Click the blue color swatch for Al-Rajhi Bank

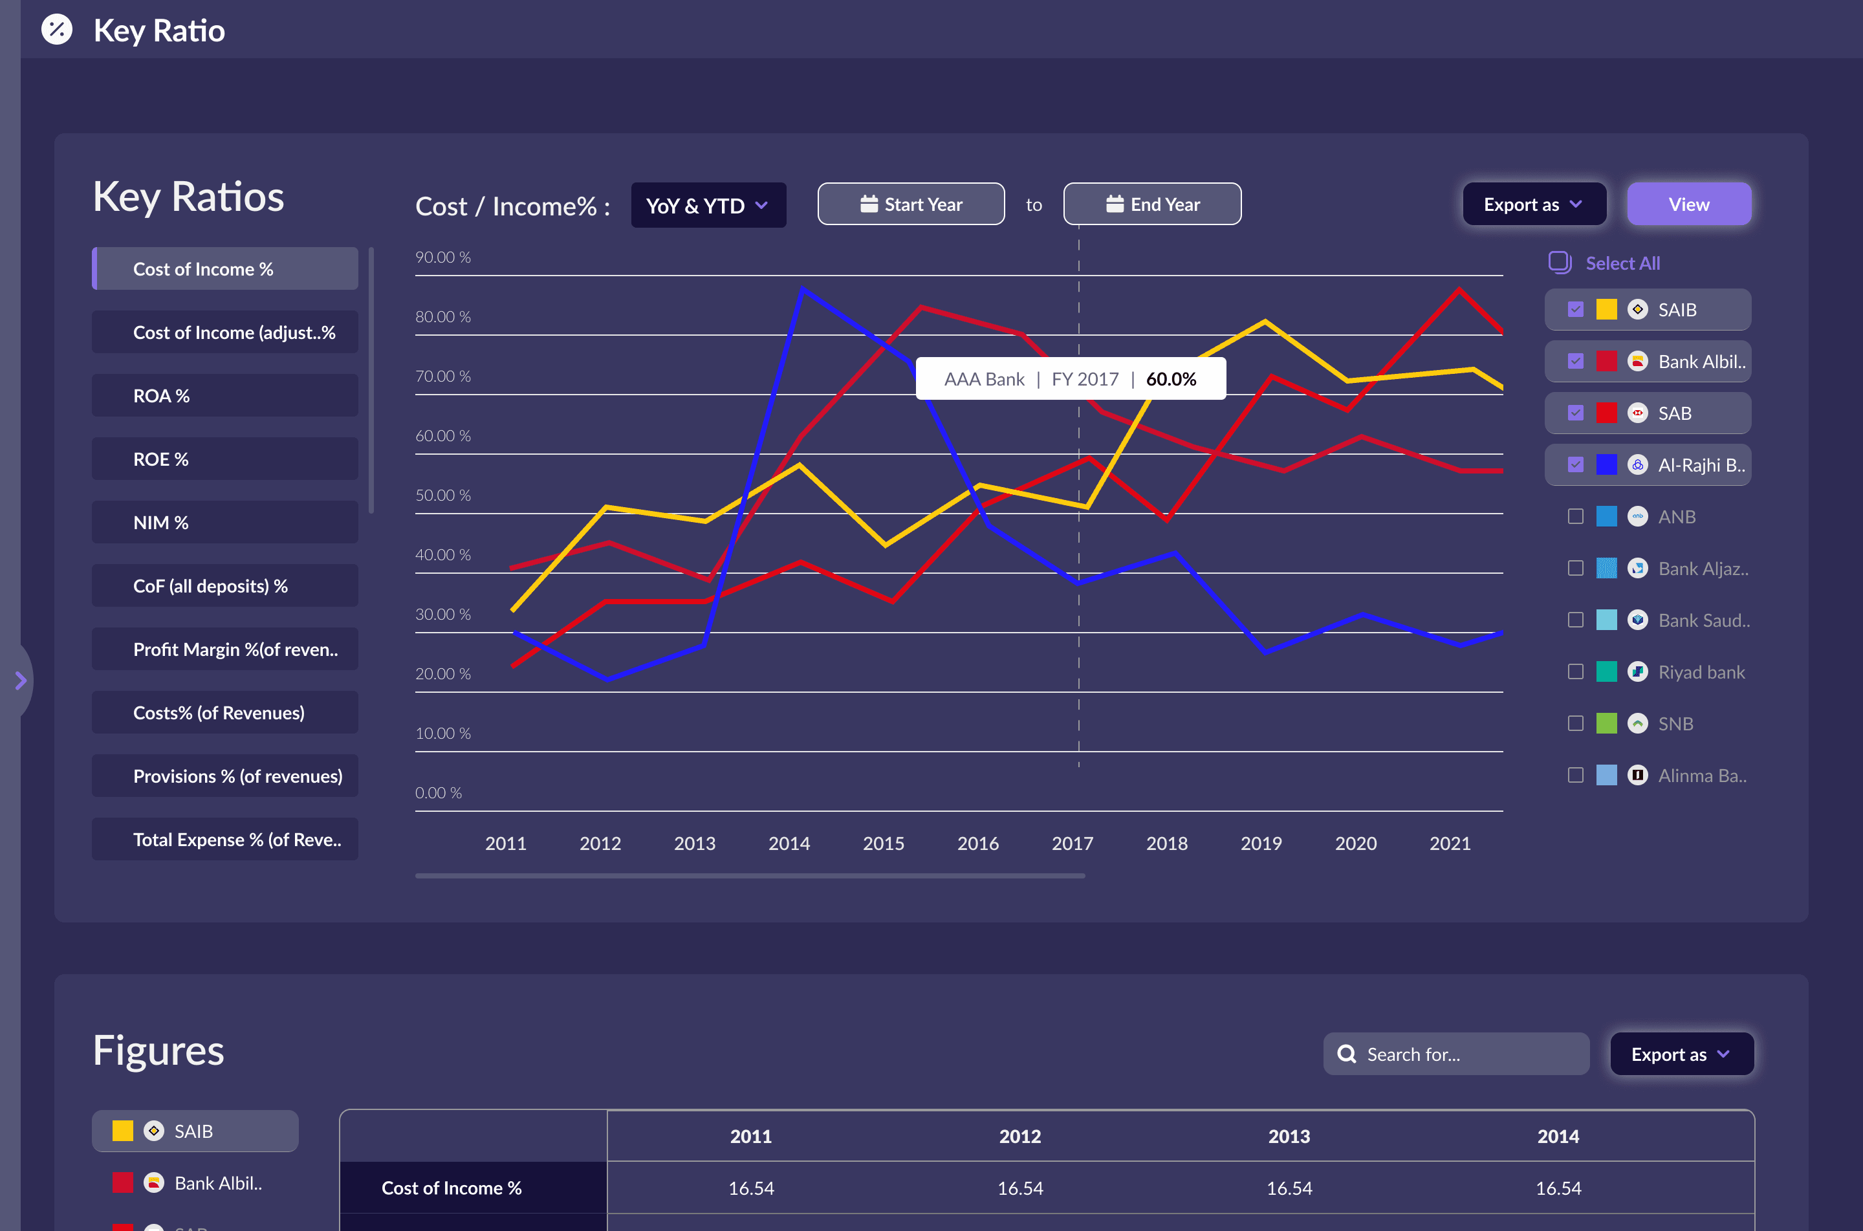click(x=1606, y=464)
